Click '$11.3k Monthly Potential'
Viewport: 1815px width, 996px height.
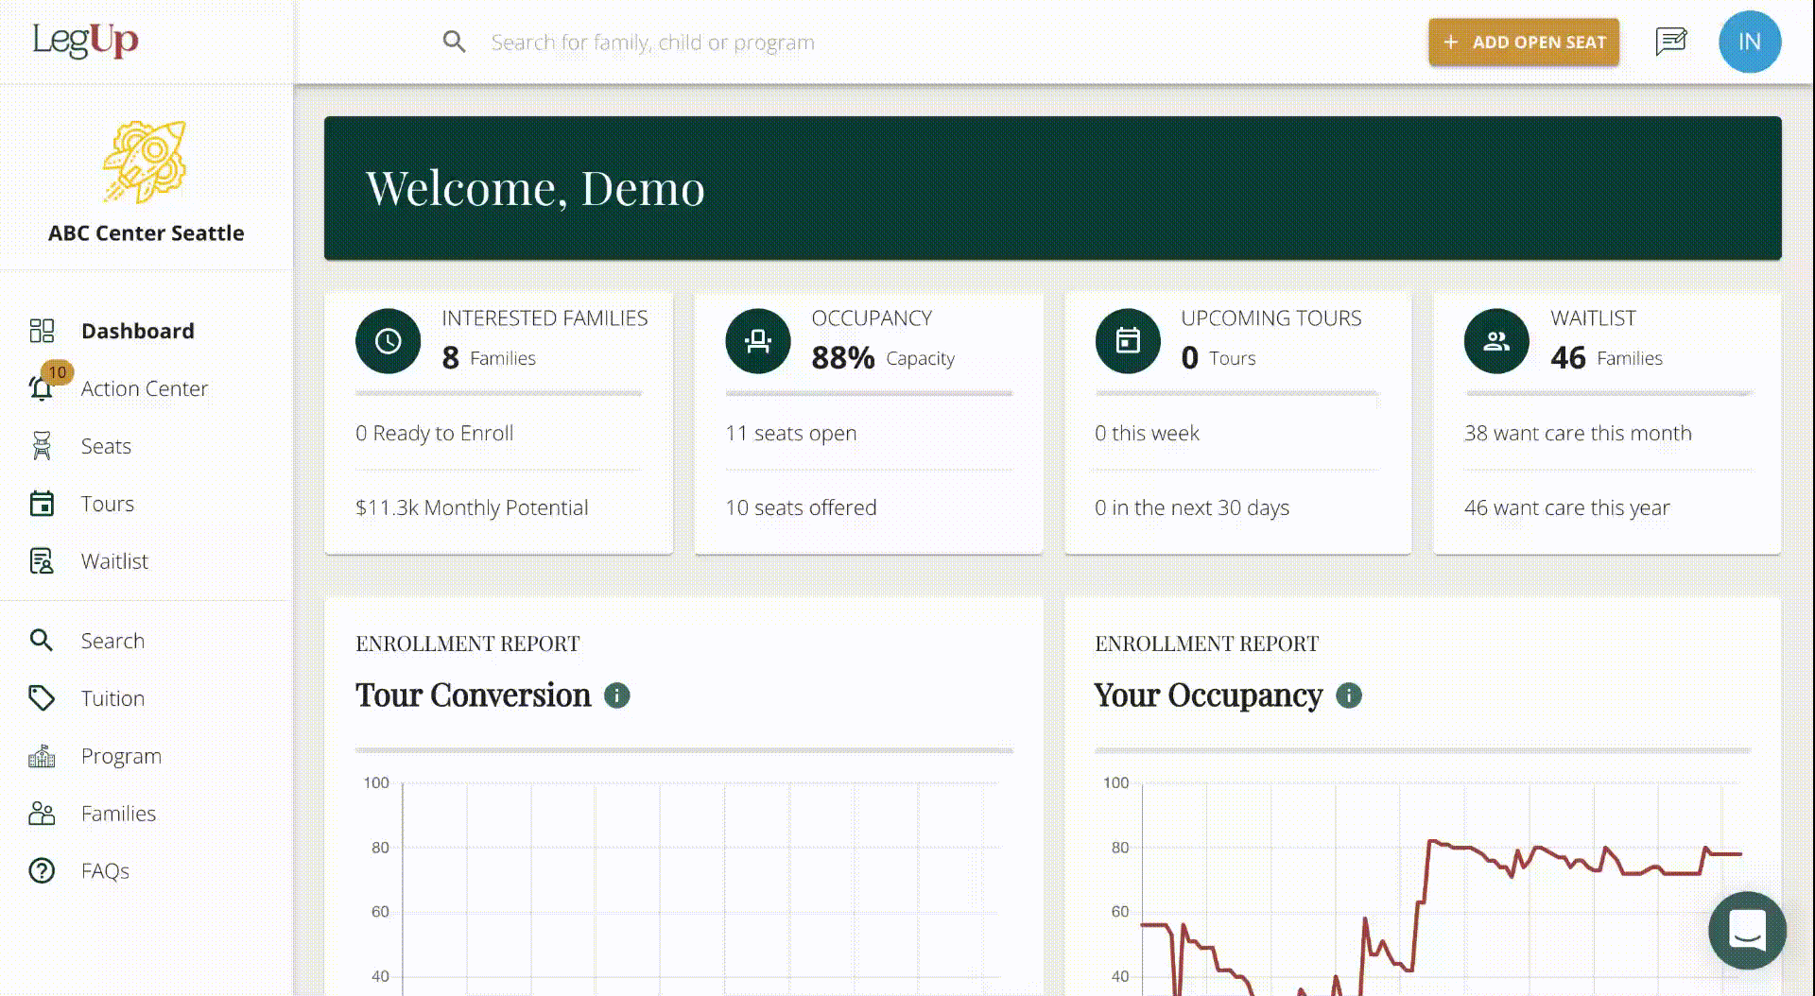tap(472, 507)
